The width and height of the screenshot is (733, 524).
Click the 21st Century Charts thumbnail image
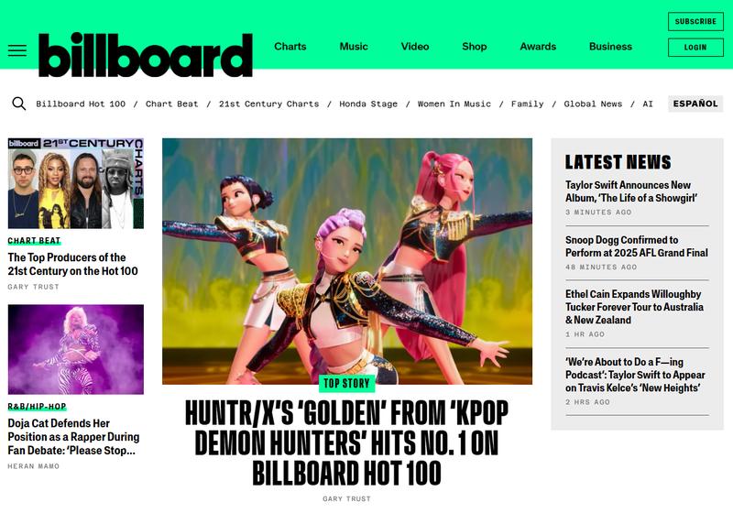point(76,183)
